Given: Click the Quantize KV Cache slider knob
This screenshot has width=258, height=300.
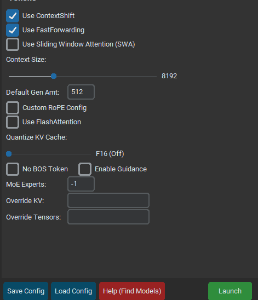Looking at the screenshot, I should click(x=9, y=154).
